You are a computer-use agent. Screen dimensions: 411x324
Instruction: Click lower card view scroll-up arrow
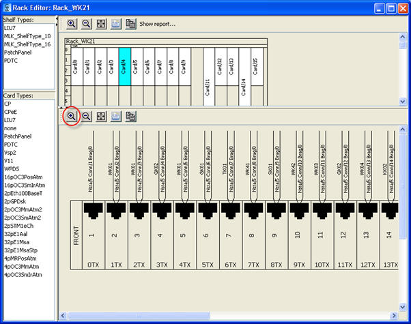coord(403,129)
